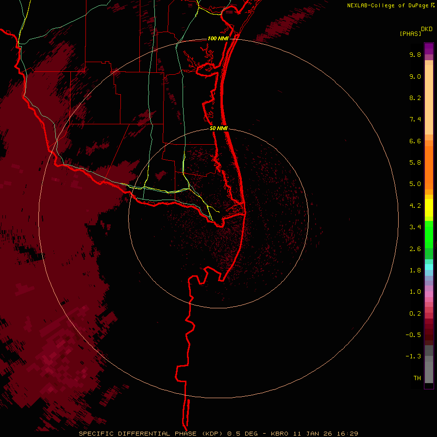Pick the peach segment of the color bar

tap(429, 100)
